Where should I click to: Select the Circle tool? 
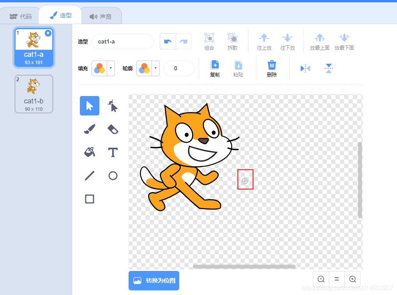click(113, 176)
